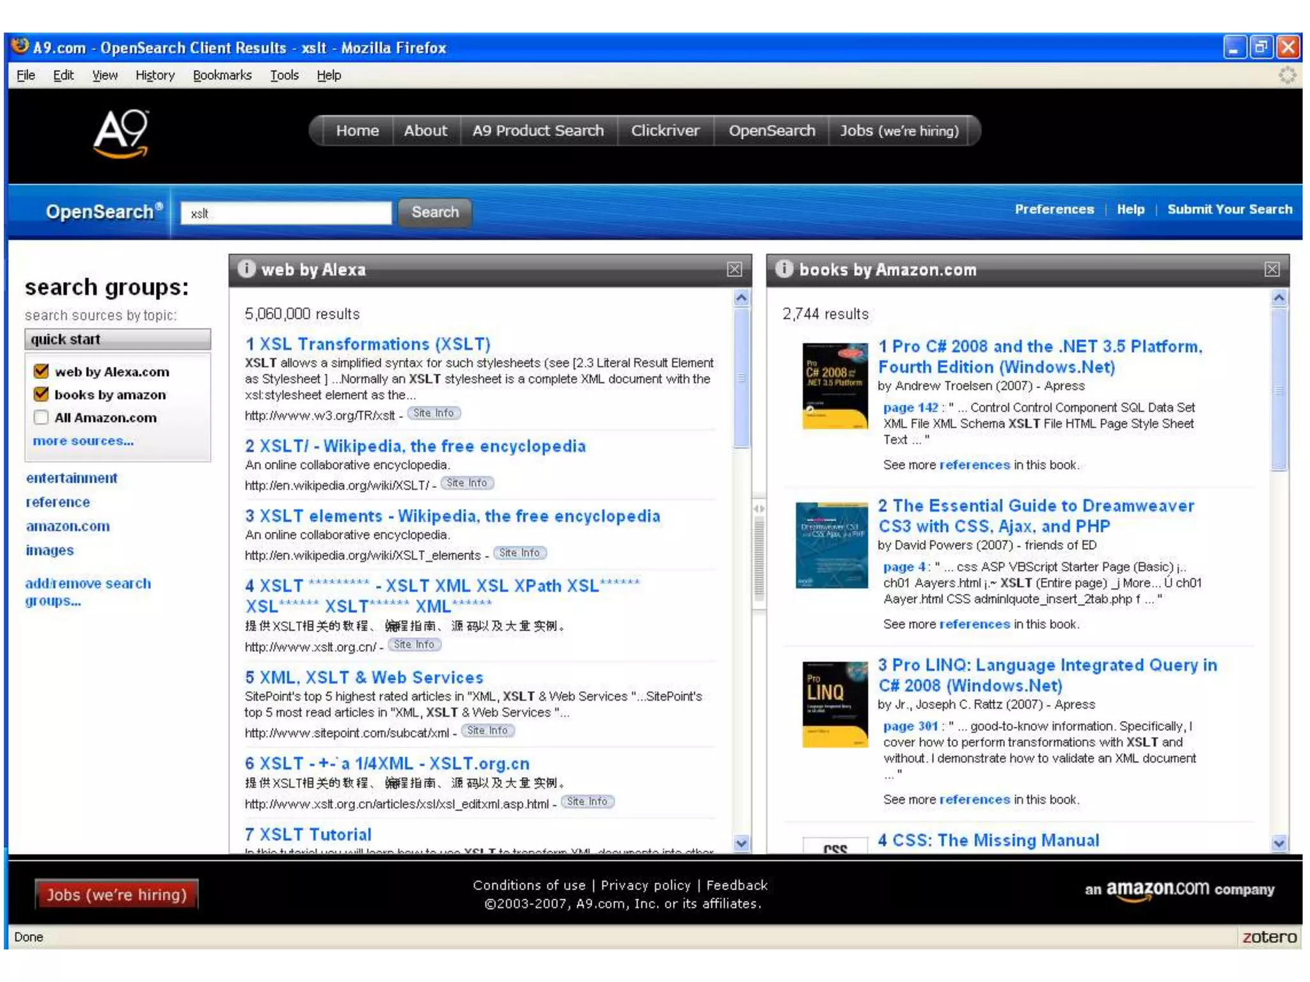This screenshot has width=1310, height=982.
Task: Click the A9 logo icon
Action: pyautogui.click(x=122, y=133)
